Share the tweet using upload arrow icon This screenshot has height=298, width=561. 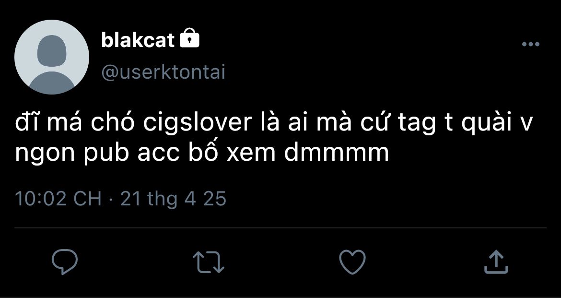coord(496,262)
